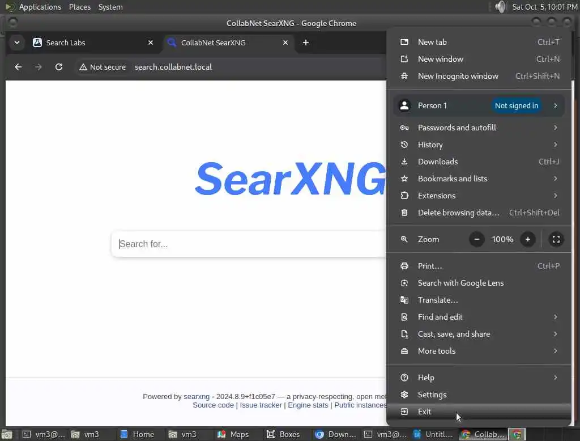Open the system volume control
580x441 pixels.
point(500,7)
